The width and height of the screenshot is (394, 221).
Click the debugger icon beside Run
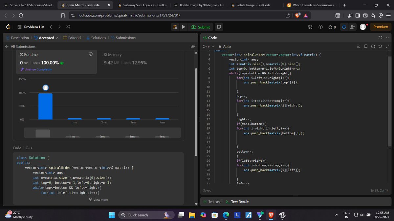tap(175, 27)
